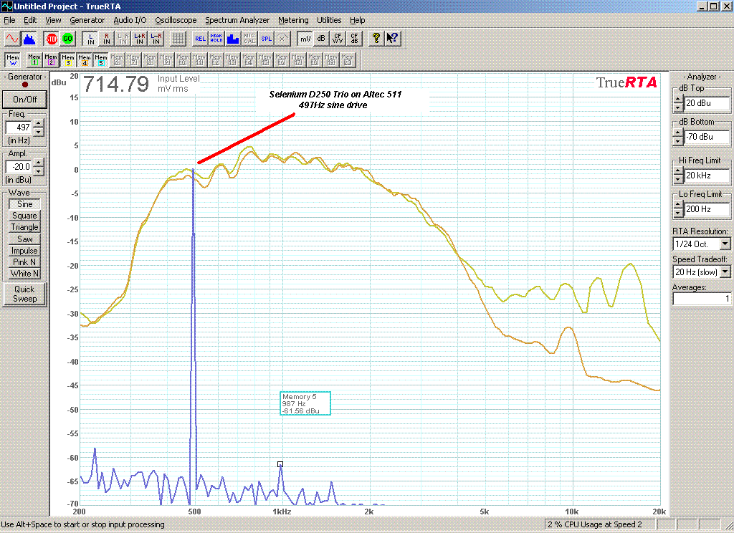The width and height of the screenshot is (734, 533).
Task: Select the CF V/V icon
Action: coord(338,39)
